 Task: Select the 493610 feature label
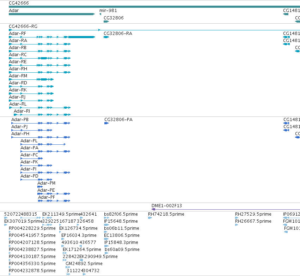coord(70,243)
